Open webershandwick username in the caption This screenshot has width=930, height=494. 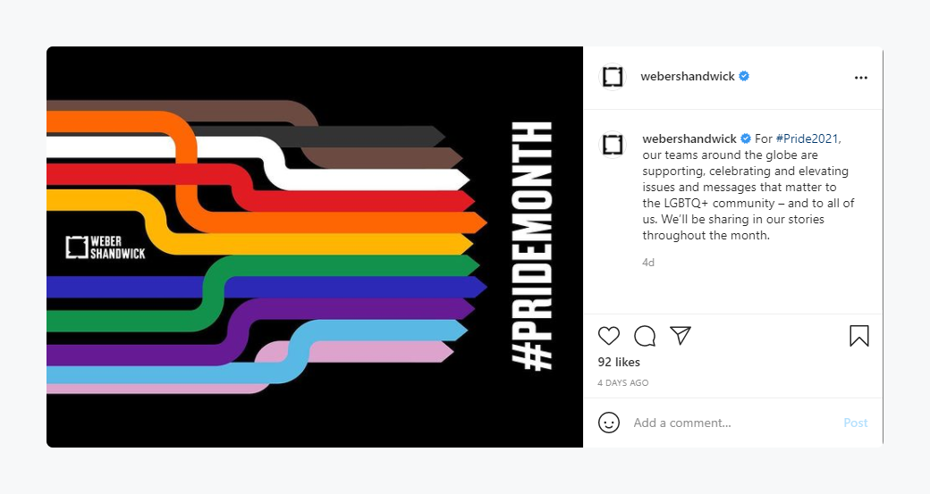click(x=689, y=138)
